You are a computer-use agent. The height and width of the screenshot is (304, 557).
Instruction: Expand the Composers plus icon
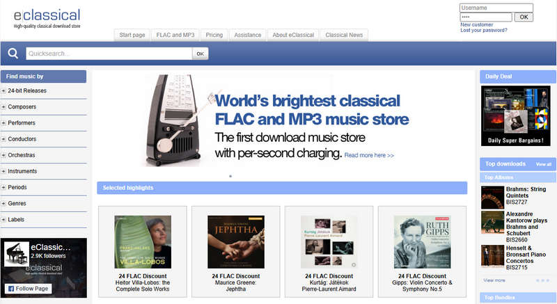[3, 106]
